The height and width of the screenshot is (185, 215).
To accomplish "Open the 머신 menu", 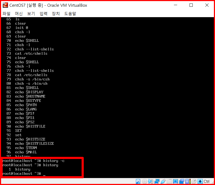I will [x=19, y=14].
